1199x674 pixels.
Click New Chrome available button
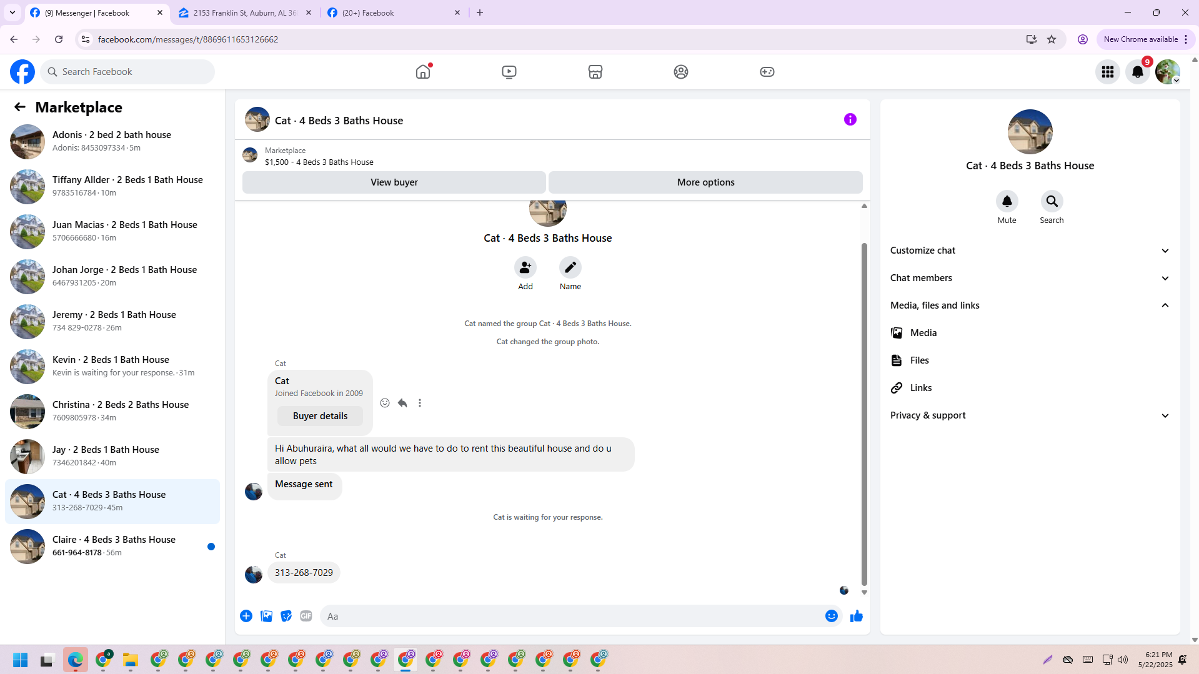pos(1145,39)
